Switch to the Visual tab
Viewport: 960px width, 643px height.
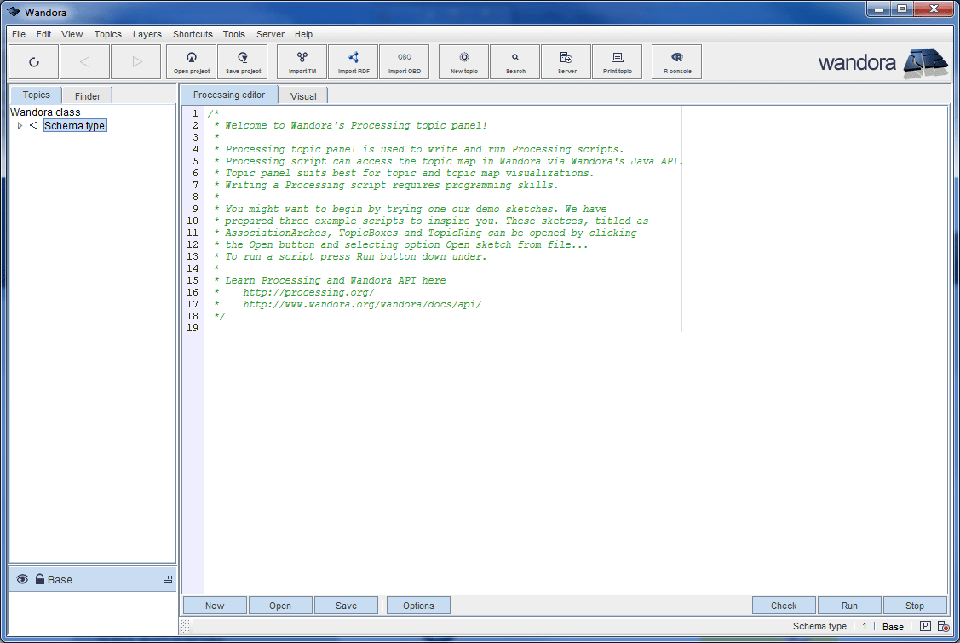point(303,95)
